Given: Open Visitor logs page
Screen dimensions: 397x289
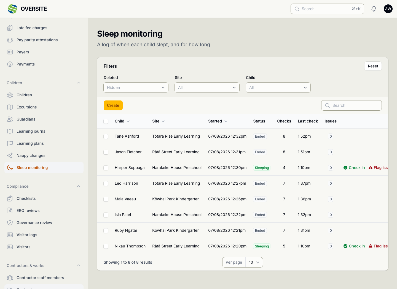Looking at the screenshot, I should tap(44, 235).
